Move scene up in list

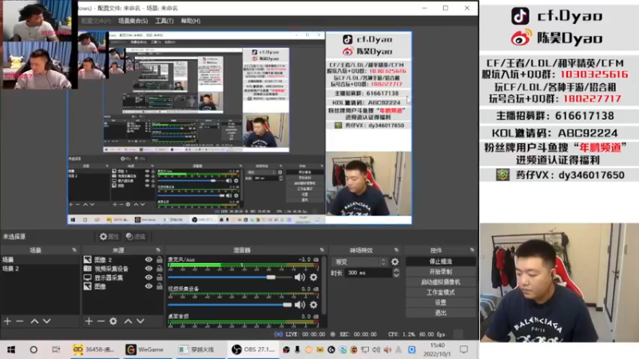tap(34, 322)
